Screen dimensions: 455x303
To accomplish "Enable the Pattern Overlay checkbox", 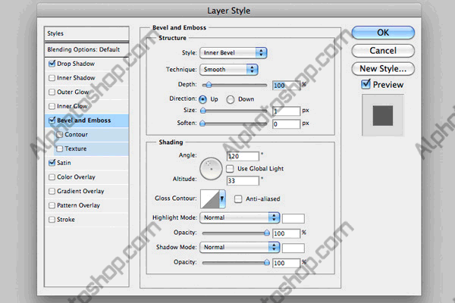I will [52, 205].
